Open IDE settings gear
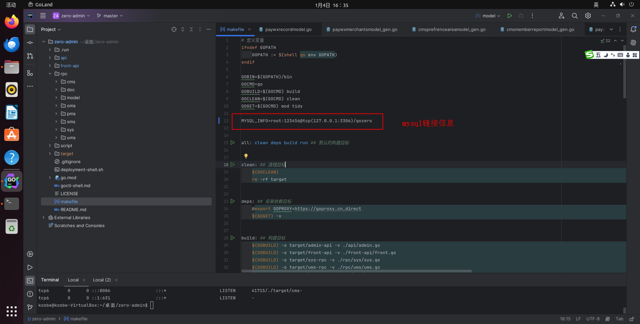 pos(588,16)
